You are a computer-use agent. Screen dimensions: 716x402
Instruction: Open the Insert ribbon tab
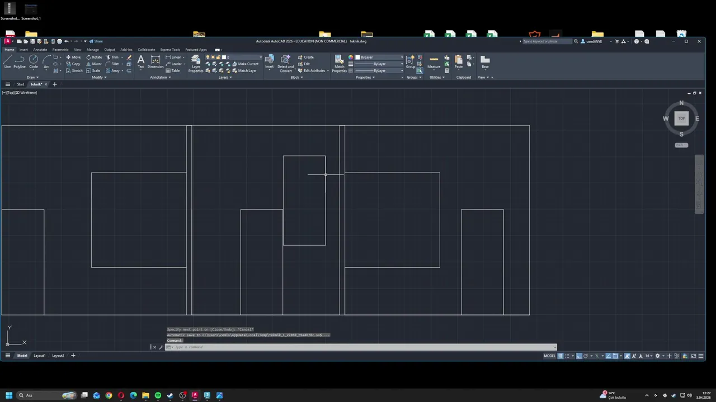coord(23,50)
